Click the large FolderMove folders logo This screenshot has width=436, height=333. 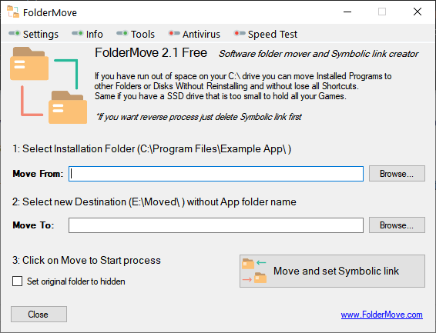click(x=49, y=85)
